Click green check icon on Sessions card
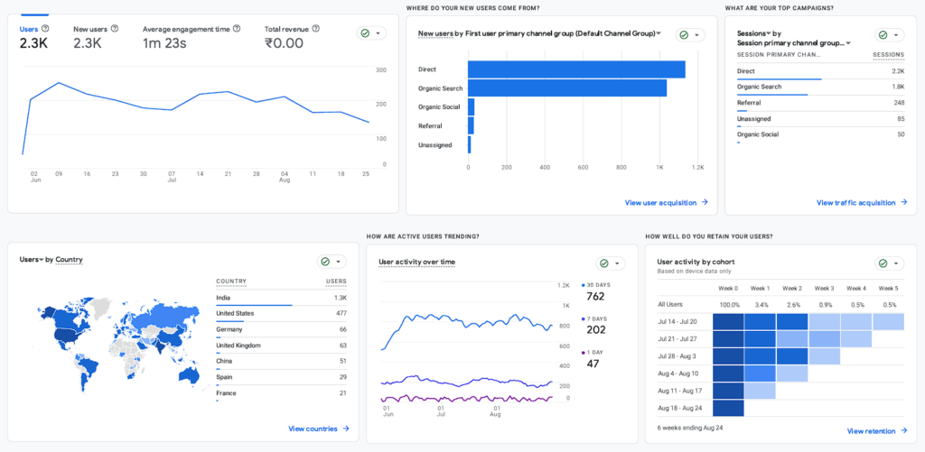The width and height of the screenshot is (925, 452). pyautogui.click(x=883, y=35)
